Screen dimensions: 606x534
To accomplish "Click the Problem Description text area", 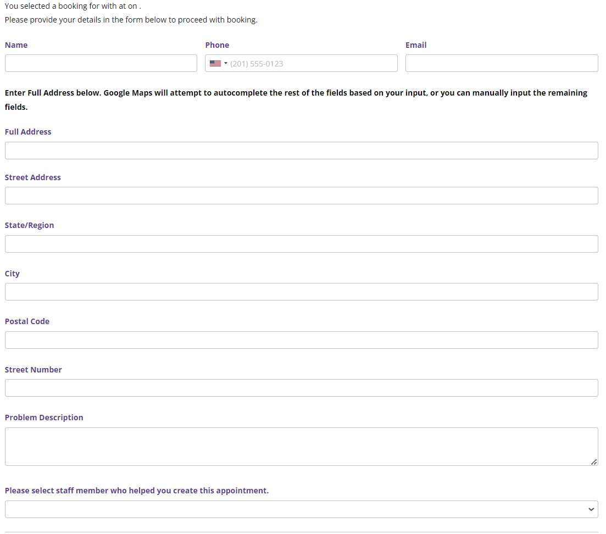I will coord(301,447).
